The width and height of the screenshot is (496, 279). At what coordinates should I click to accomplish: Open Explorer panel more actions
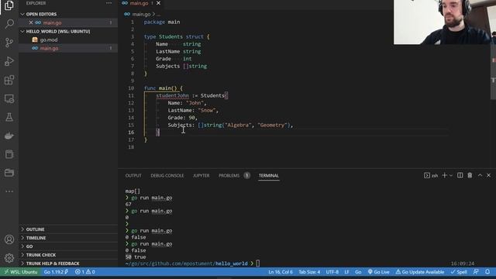tap(108, 3)
